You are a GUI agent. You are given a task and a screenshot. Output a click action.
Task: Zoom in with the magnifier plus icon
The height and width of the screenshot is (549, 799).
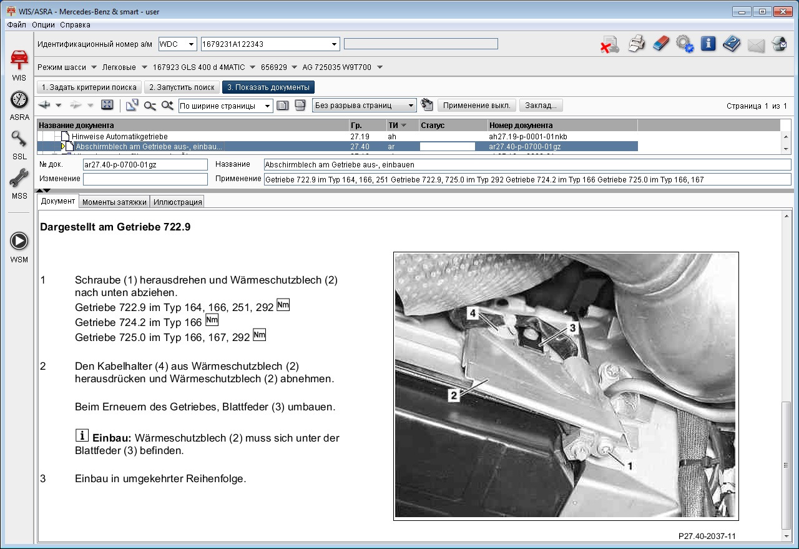[167, 105]
